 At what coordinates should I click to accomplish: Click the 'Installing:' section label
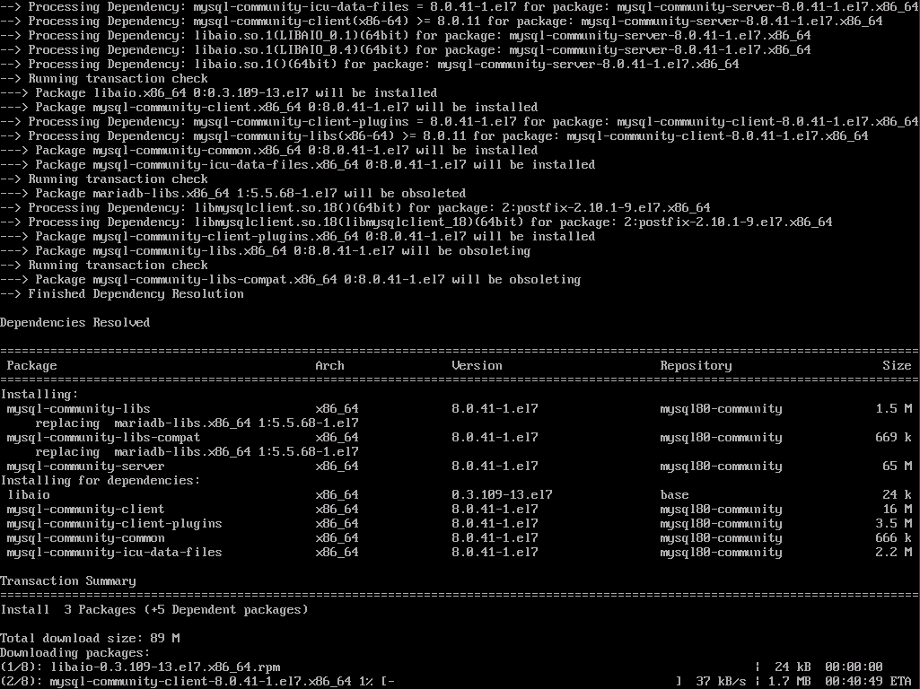pos(39,394)
